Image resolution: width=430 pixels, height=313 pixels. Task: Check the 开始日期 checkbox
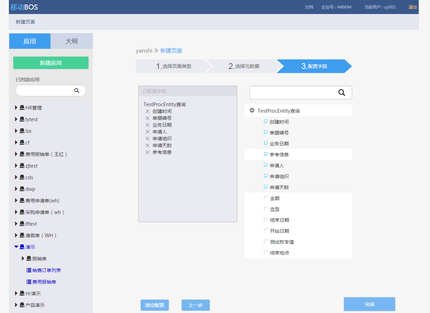pos(266,231)
